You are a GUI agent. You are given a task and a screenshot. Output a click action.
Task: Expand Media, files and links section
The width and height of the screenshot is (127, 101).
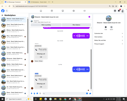pos(109,40)
